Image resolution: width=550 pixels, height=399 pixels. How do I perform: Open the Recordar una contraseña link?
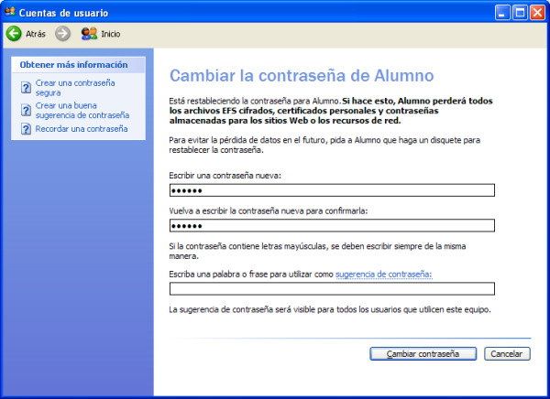point(82,129)
